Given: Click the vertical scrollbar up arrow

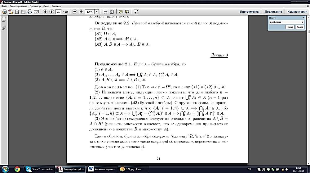Looking at the screenshot, I should 308,18.
